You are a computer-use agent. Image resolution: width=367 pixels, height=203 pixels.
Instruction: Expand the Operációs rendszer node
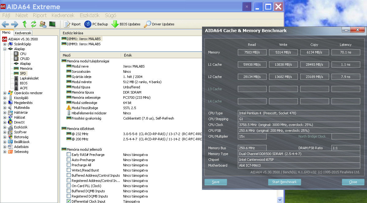[x=5, y=93]
